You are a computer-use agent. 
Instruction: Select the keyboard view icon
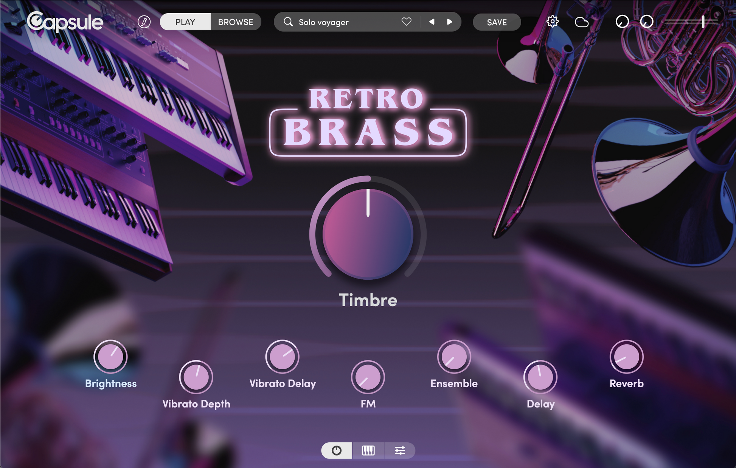click(x=368, y=450)
